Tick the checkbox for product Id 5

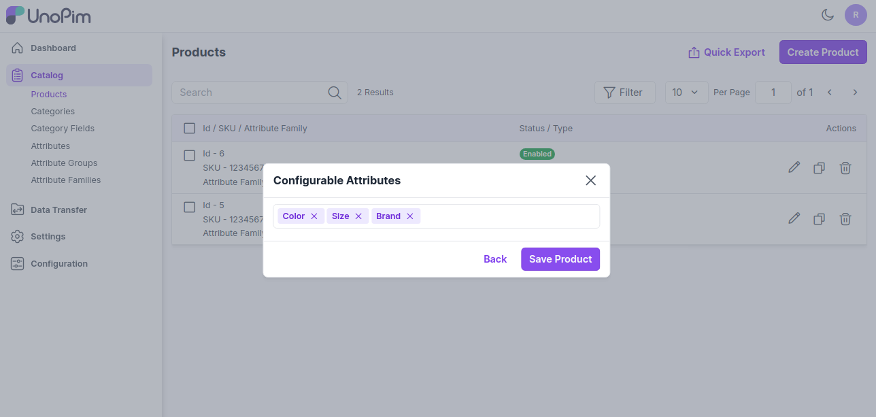190,207
